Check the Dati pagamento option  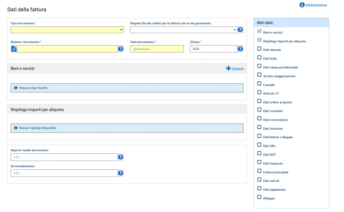[x=259, y=189]
